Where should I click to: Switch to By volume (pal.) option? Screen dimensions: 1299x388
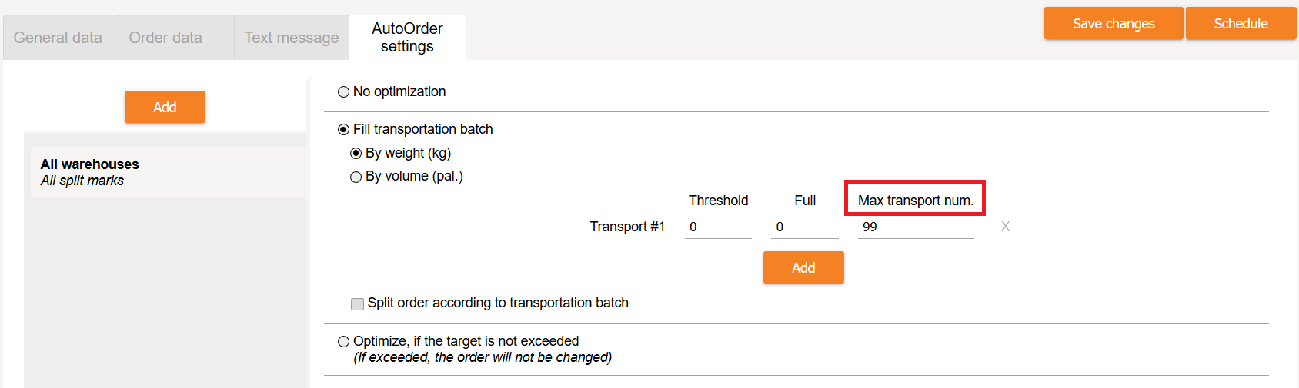[356, 177]
